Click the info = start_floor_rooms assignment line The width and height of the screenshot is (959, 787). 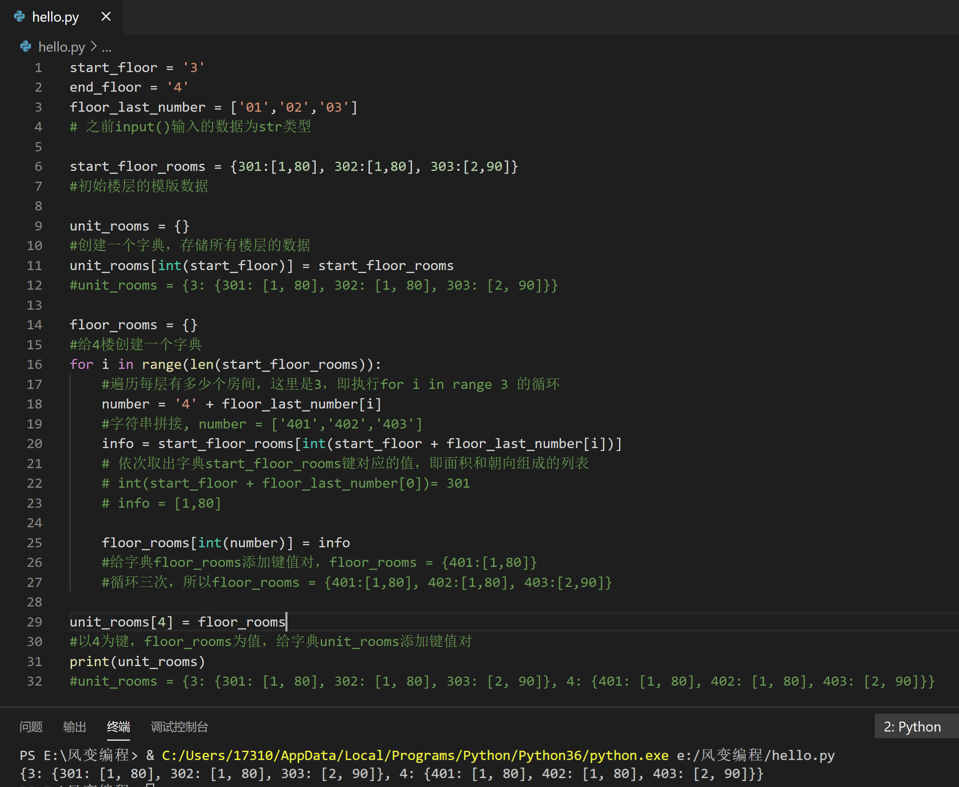[362, 444]
